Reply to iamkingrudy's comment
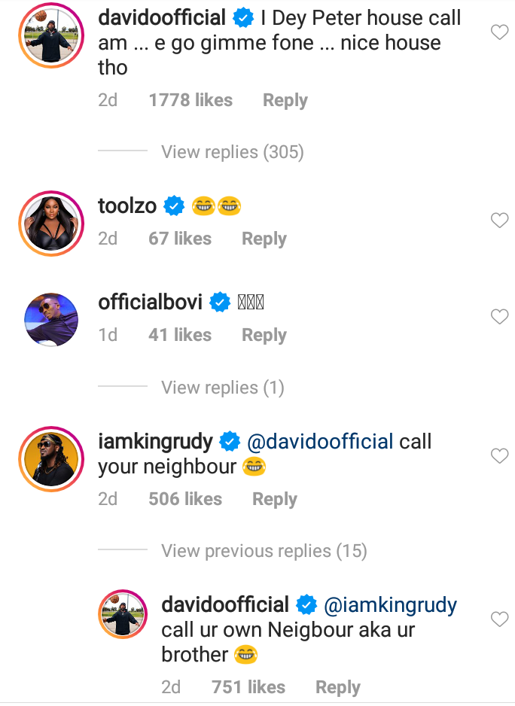 point(274,499)
